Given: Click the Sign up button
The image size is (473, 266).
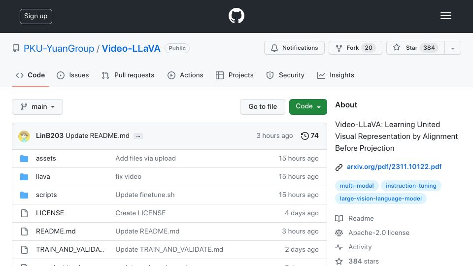Looking at the screenshot, I should tap(36, 16).
